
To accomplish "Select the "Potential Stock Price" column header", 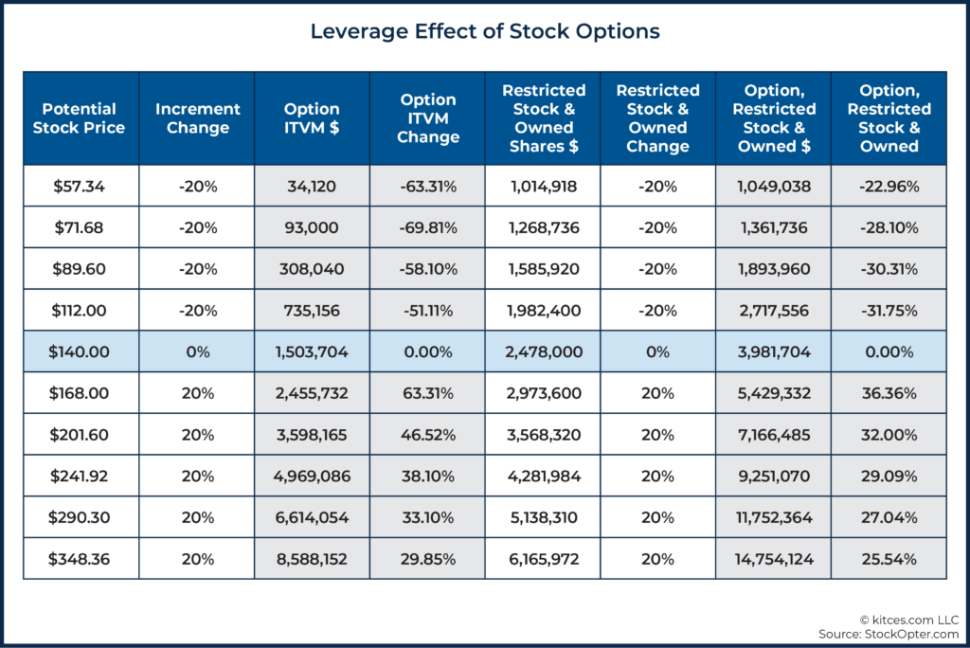I will 80,118.
